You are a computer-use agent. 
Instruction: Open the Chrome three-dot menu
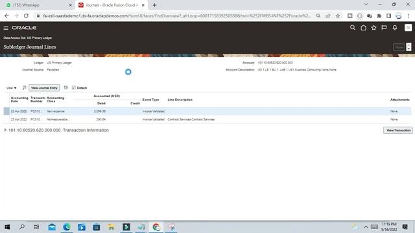pos(409,16)
